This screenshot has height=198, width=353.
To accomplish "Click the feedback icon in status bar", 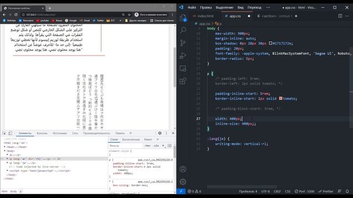I will [x=339, y=191].
